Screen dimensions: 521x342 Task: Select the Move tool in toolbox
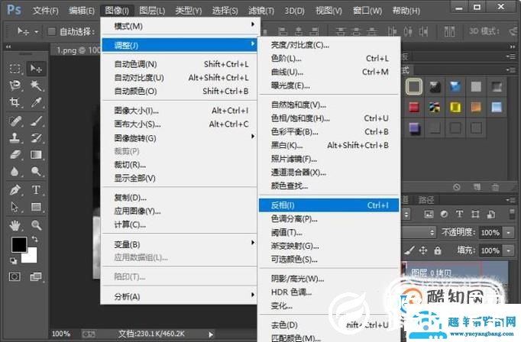pyautogui.click(x=36, y=69)
